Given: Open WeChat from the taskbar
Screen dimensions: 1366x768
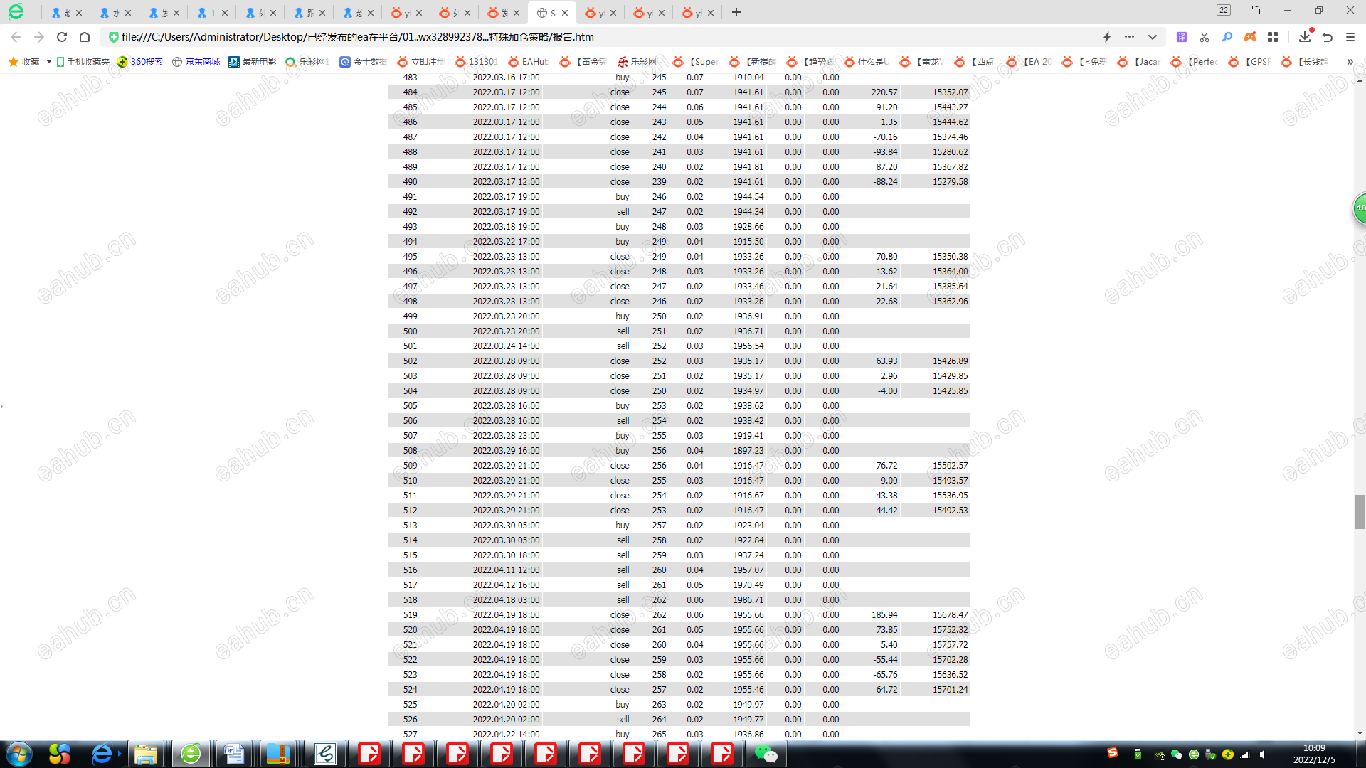Looking at the screenshot, I should point(766,754).
